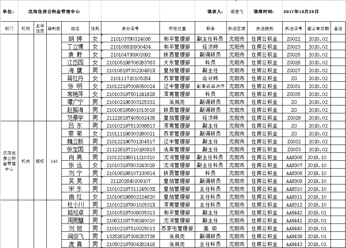Click the 主体性质 column header
346x248 pixels.
pyautogui.click(x=40, y=28)
